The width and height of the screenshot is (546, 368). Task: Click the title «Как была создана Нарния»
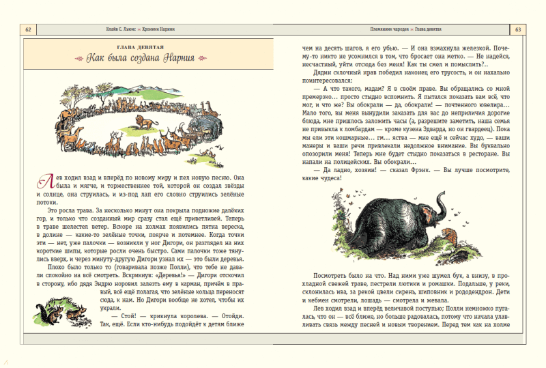pyautogui.click(x=141, y=57)
